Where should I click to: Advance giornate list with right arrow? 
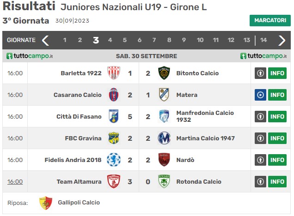pyautogui.click(x=282, y=40)
